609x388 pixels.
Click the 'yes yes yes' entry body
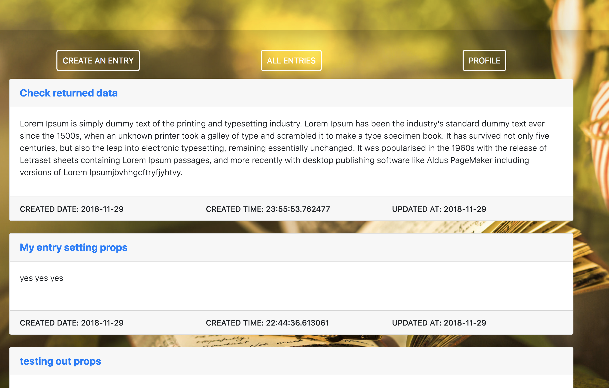pyautogui.click(x=41, y=278)
